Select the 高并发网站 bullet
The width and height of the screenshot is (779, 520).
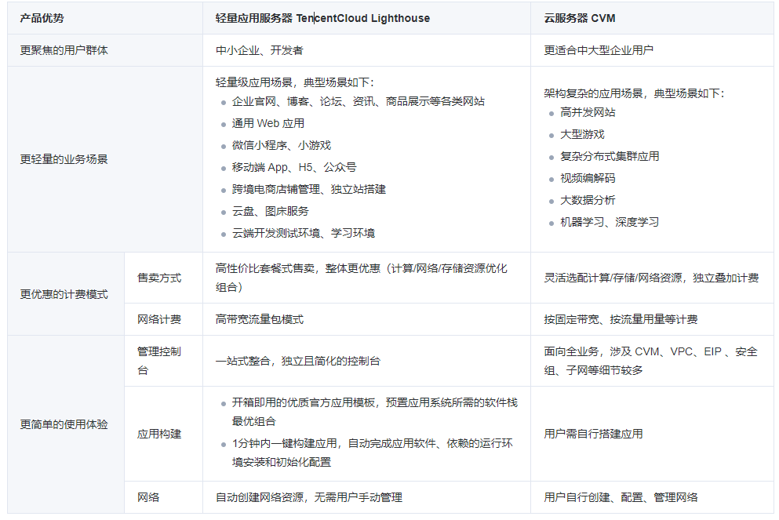(x=588, y=112)
